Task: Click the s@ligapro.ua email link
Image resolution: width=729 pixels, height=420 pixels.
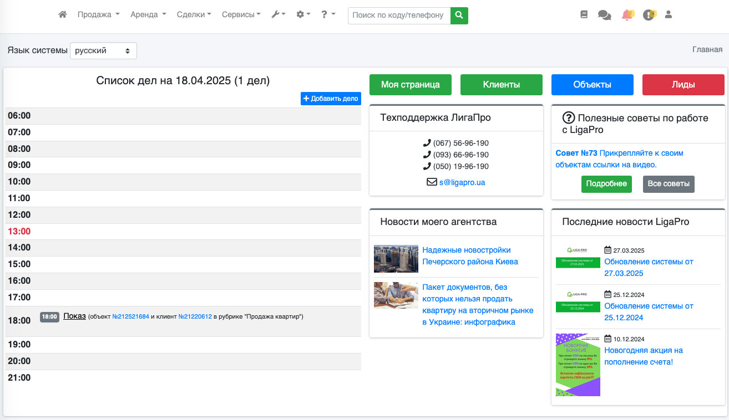Action: [x=462, y=182]
